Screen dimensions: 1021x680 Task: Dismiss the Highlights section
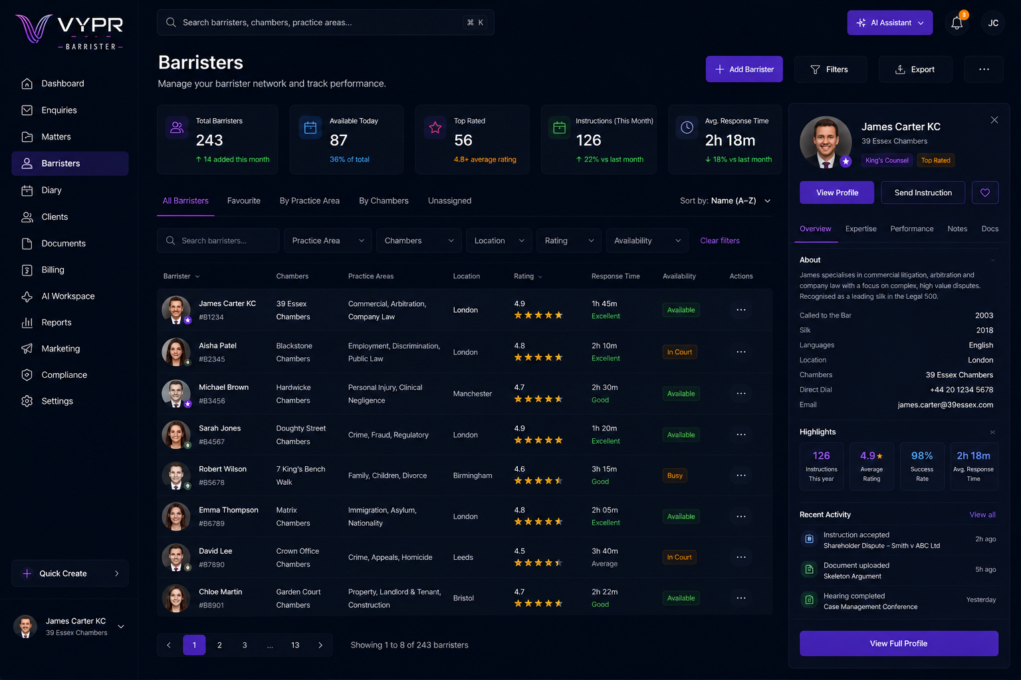pos(992,432)
